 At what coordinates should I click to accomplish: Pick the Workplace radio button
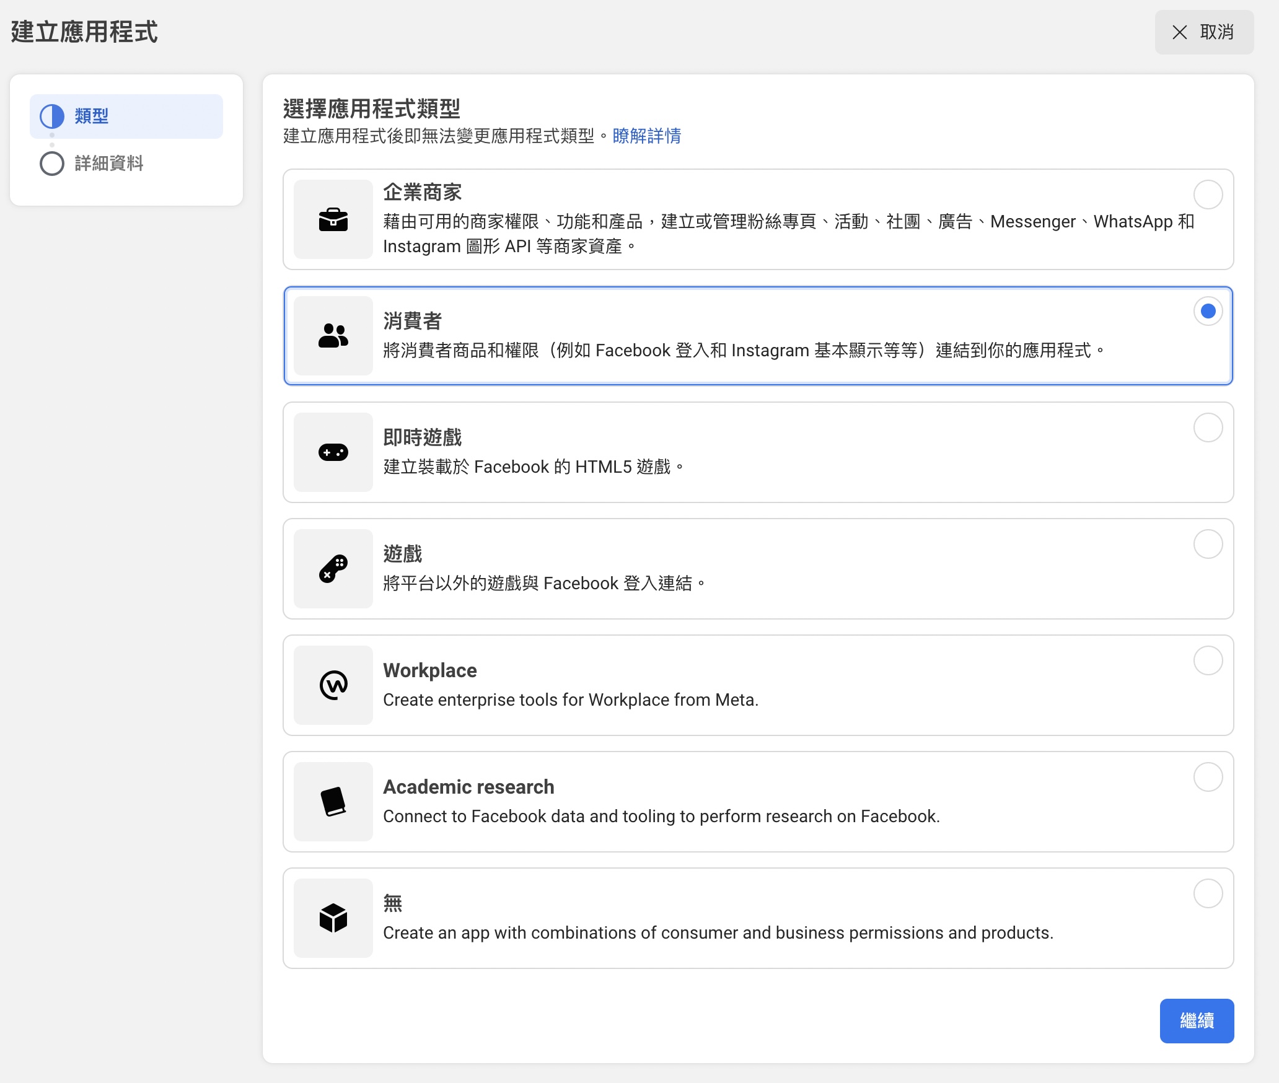tap(1208, 660)
